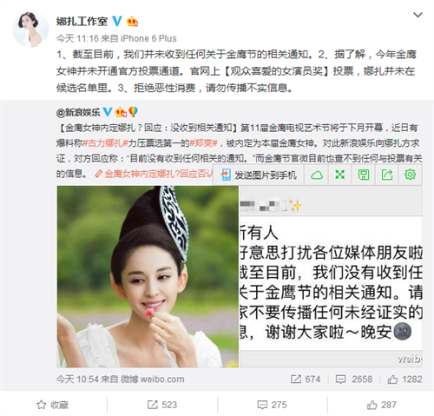The height and width of the screenshot is (416, 434).
Task: Open the #郑爽# hashtag topic
Action: 203,143
